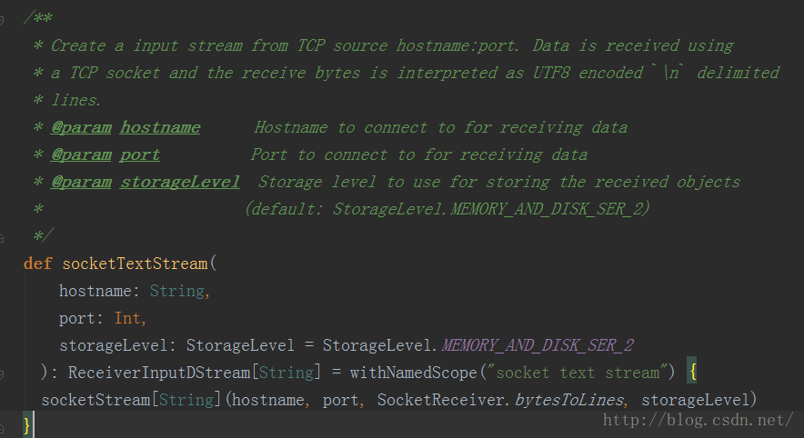804x438 pixels.
Task: Click the yellow closing curly brace
Action: point(26,425)
